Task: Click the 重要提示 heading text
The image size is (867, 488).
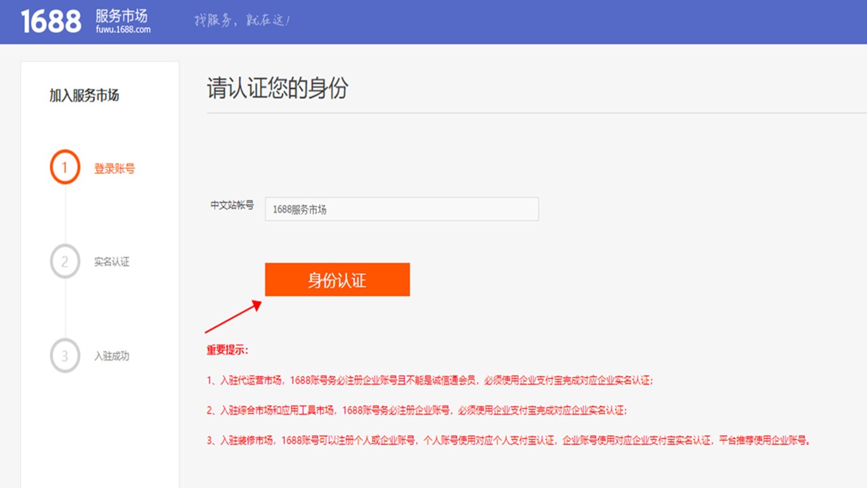Action: (x=228, y=350)
